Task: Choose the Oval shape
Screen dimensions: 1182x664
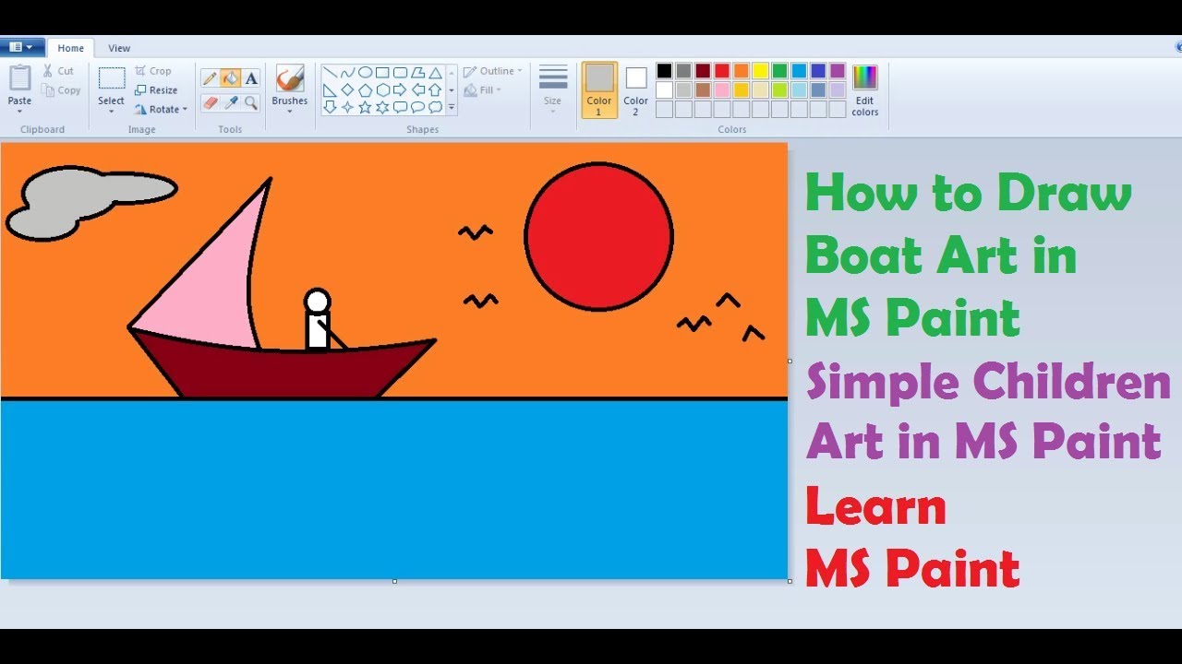Action: (x=366, y=73)
